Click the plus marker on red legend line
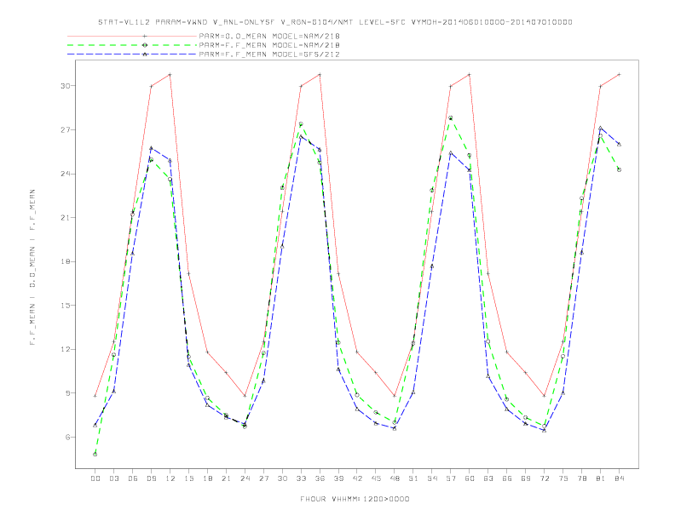The height and width of the screenshot is (521, 675). 145,36
